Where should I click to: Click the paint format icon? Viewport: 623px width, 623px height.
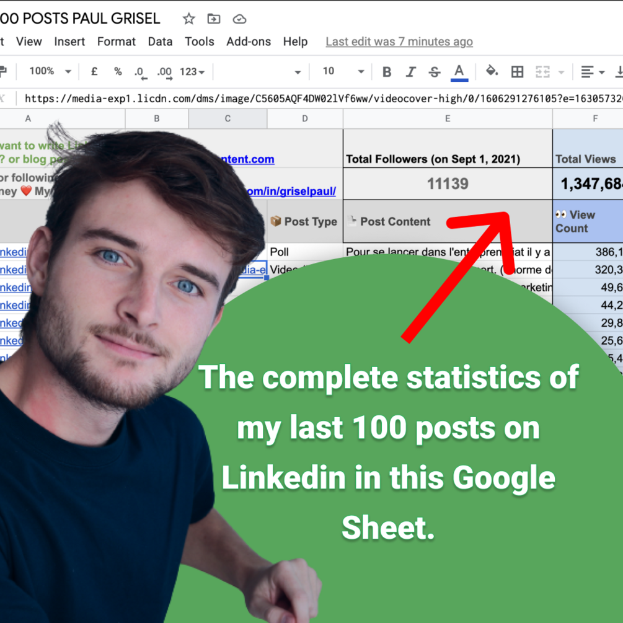click(x=3, y=71)
